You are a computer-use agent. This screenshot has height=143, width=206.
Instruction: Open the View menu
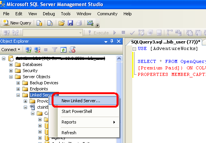tap(32, 14)
